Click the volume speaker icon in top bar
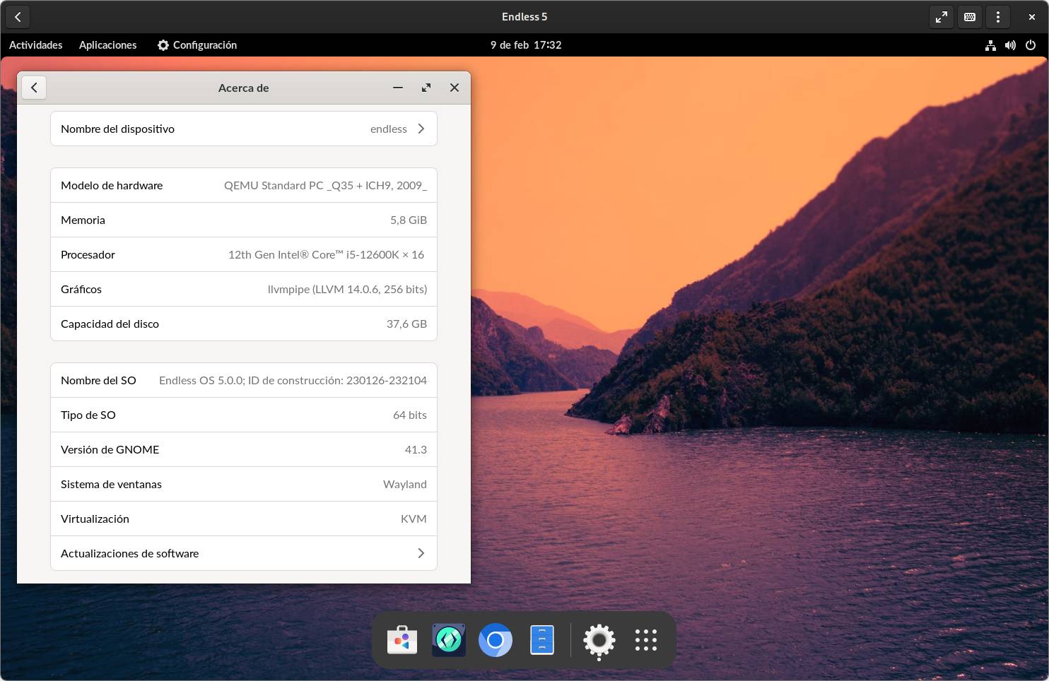 1010,45
